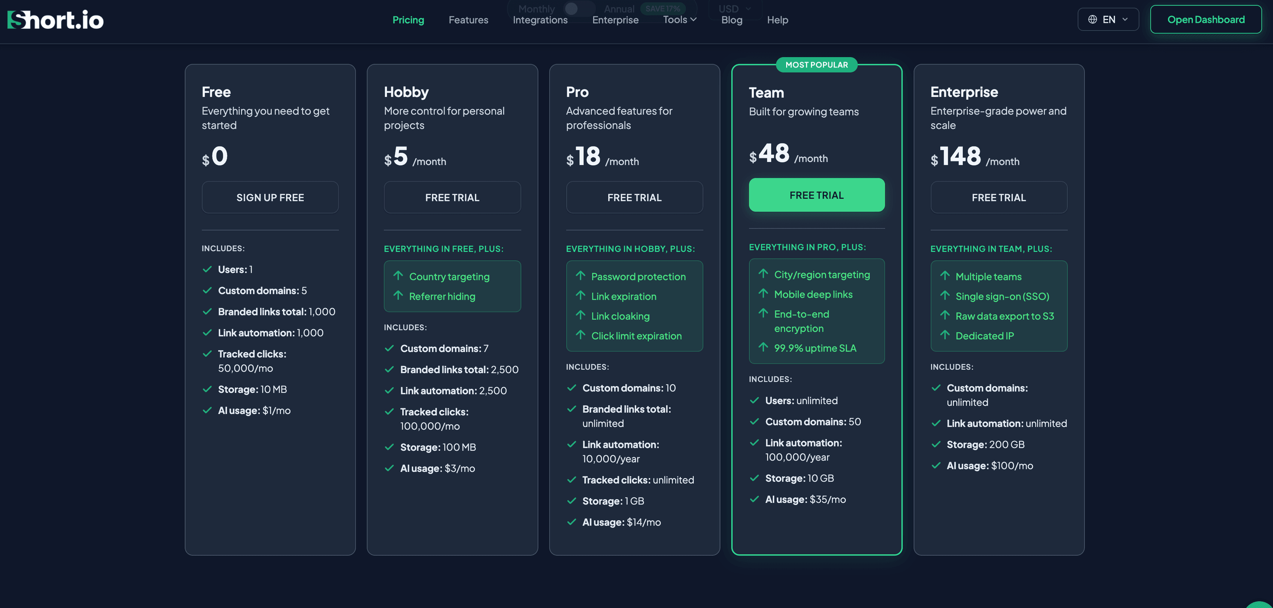Click checkmark beside Team Users: unlimited
This screenshot has width=1273, height=608.
click(754, 400)
